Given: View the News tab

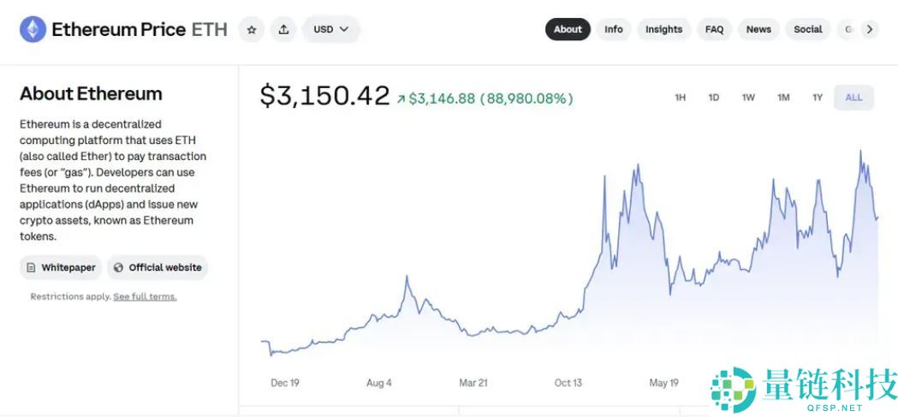Looking at the screenshot, I should [758, 29].
